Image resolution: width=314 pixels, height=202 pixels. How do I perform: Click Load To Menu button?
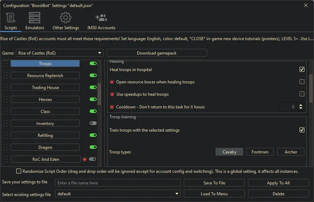coord(214,194)
